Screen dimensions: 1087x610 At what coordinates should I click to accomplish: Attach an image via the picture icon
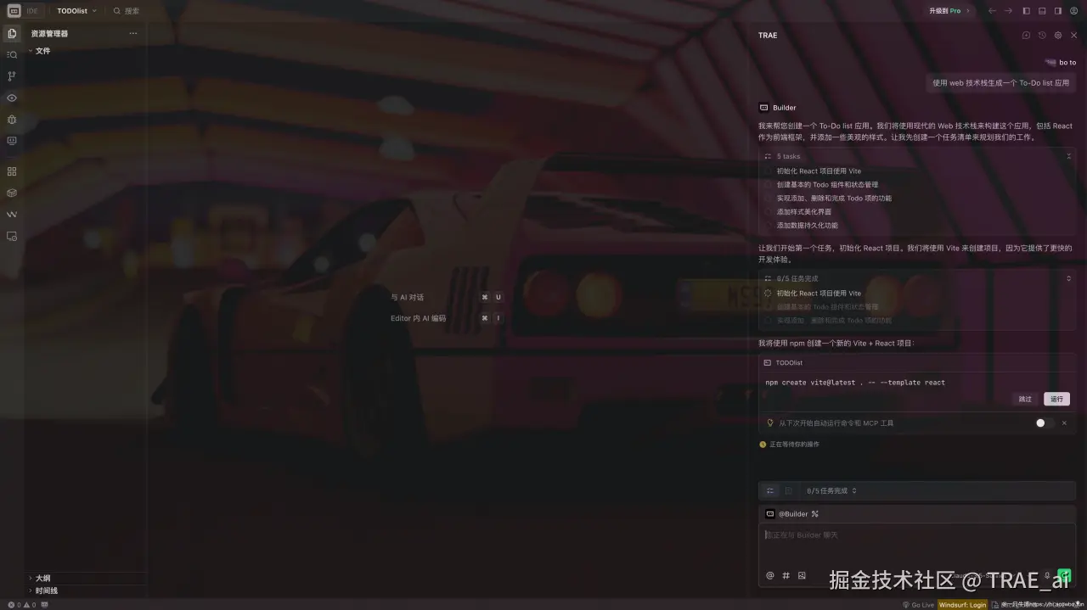click(802, 575)
